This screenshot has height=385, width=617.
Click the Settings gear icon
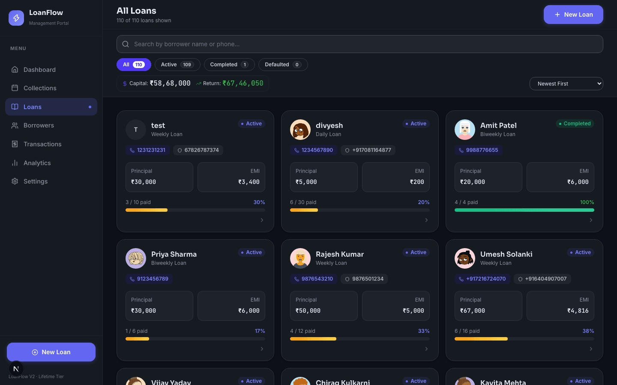click(15, 181)
